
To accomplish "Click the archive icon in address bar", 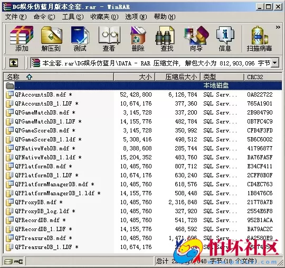I will (x=36, y=63).
